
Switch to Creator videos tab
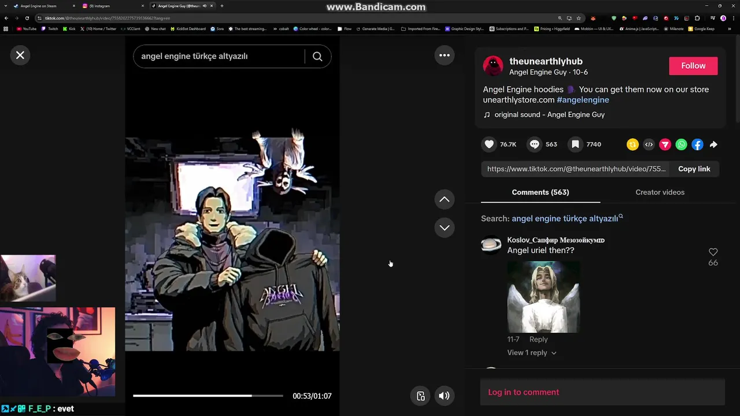tap(660, 192)
